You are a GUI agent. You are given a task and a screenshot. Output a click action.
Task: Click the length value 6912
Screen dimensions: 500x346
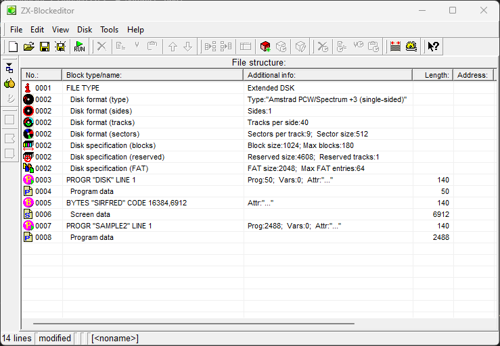pos(440,214)
